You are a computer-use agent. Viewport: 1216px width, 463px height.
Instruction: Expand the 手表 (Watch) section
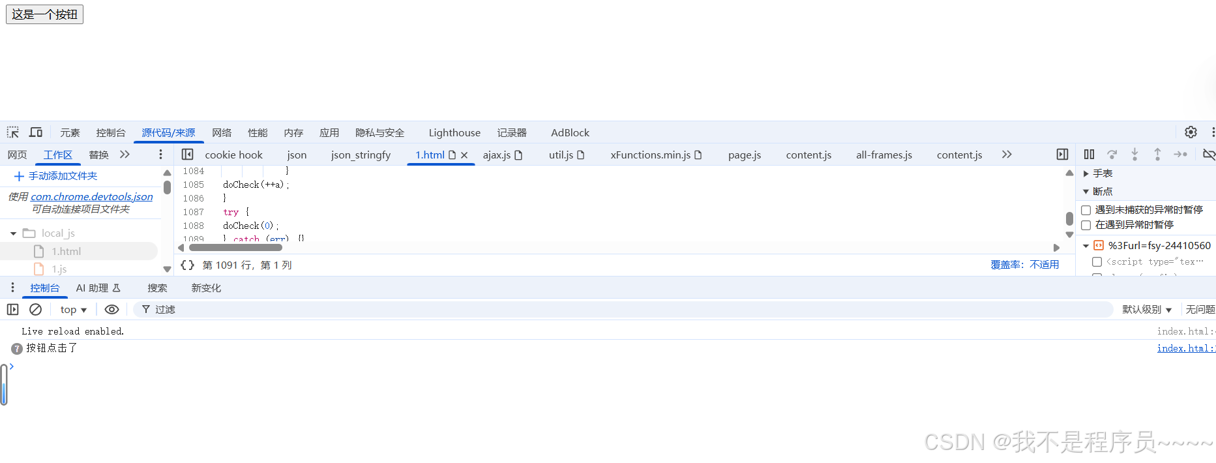[1086, 173]
